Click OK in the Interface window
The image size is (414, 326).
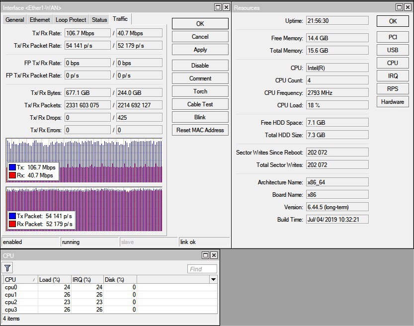point(200,24)
